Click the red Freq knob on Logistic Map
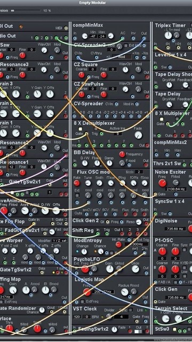The height and width of the screenshot is (342, 192). 87,292
